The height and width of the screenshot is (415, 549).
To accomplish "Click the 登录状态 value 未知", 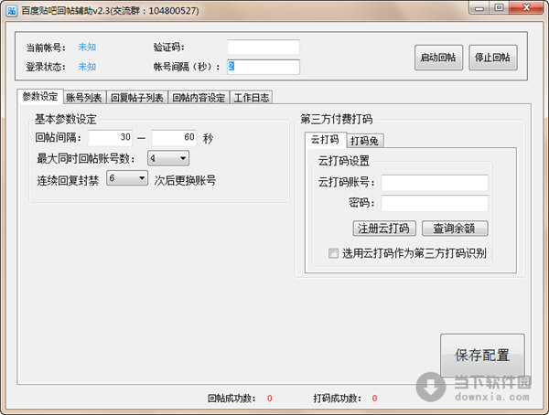I will click(x=87, y=67).
